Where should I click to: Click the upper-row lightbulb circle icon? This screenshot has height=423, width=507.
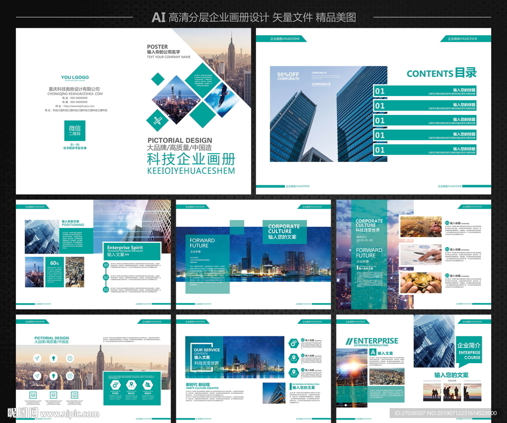point(53,358)
